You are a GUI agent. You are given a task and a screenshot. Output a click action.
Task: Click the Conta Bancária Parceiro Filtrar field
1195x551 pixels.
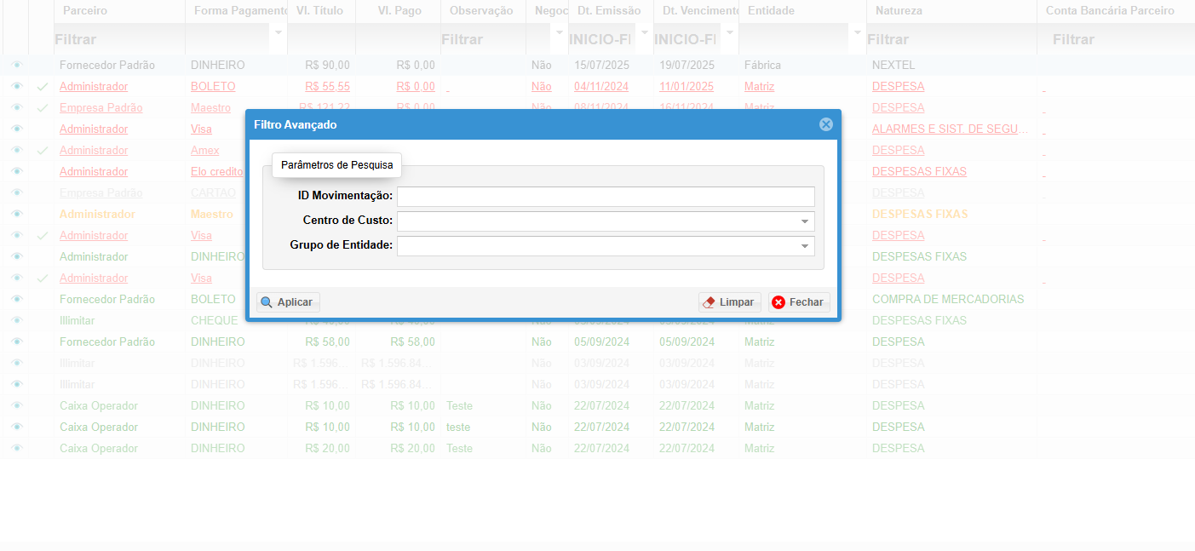pyautogui.click(x=1116, y=39)
